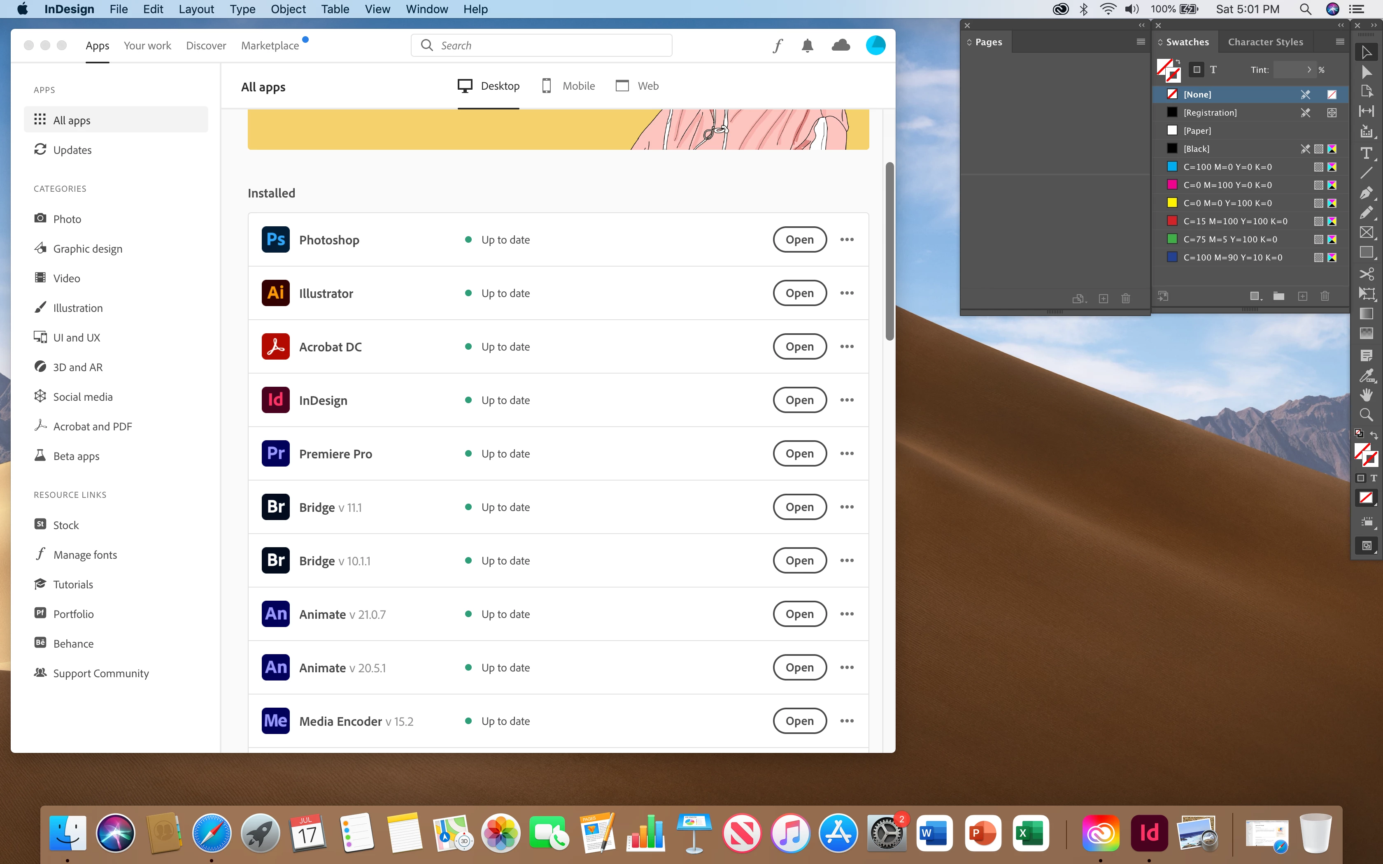Toggle formatting affects text button
1383x864 pixels.
[x=1213, y=70]
